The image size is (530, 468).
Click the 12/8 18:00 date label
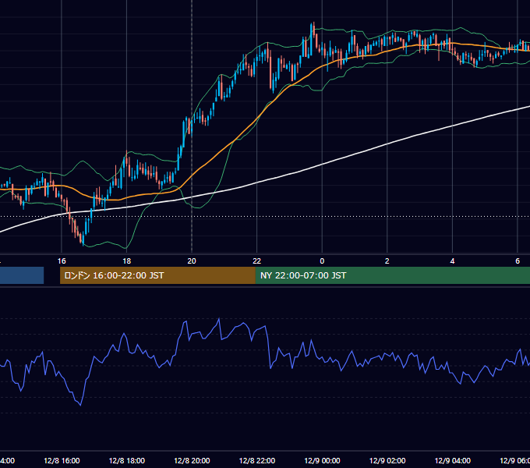click(x=127, y=461)
